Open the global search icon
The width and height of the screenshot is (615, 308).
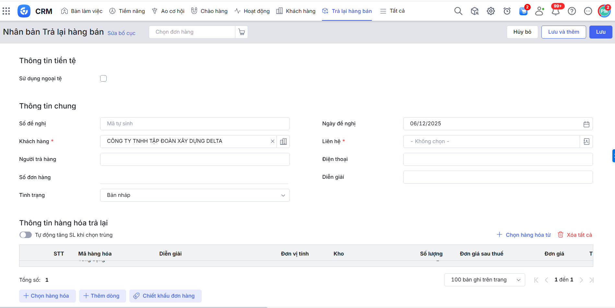pyautogui.click(x=458, y=11)
